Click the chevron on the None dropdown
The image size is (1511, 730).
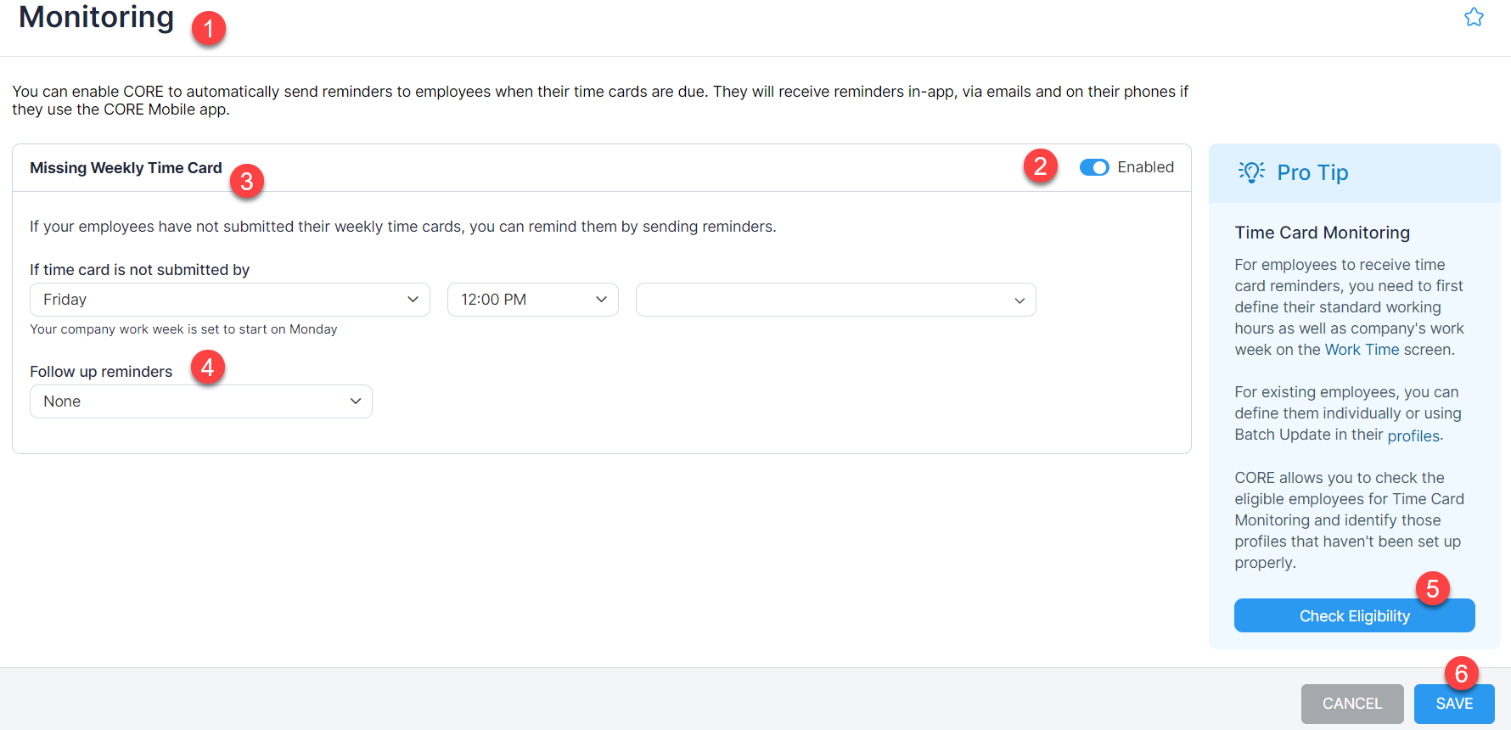pos(356,401)
